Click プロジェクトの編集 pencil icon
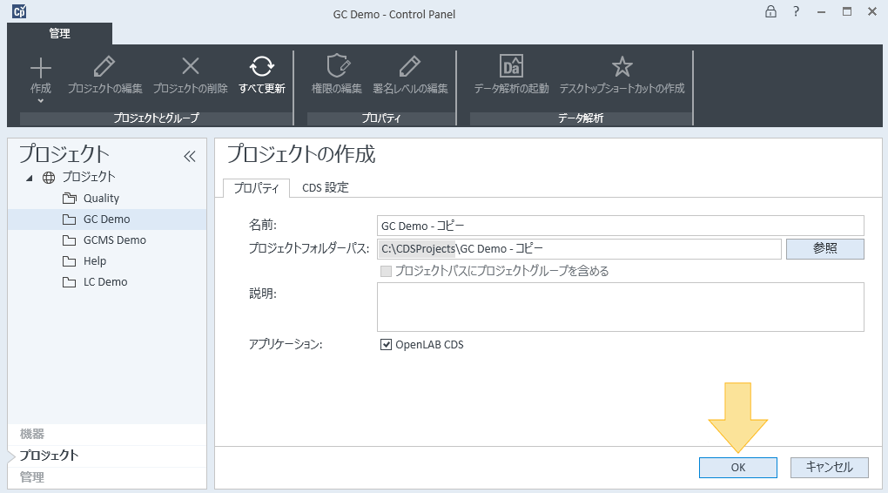Screen dimensions: 888x493 tap(104, 66)
